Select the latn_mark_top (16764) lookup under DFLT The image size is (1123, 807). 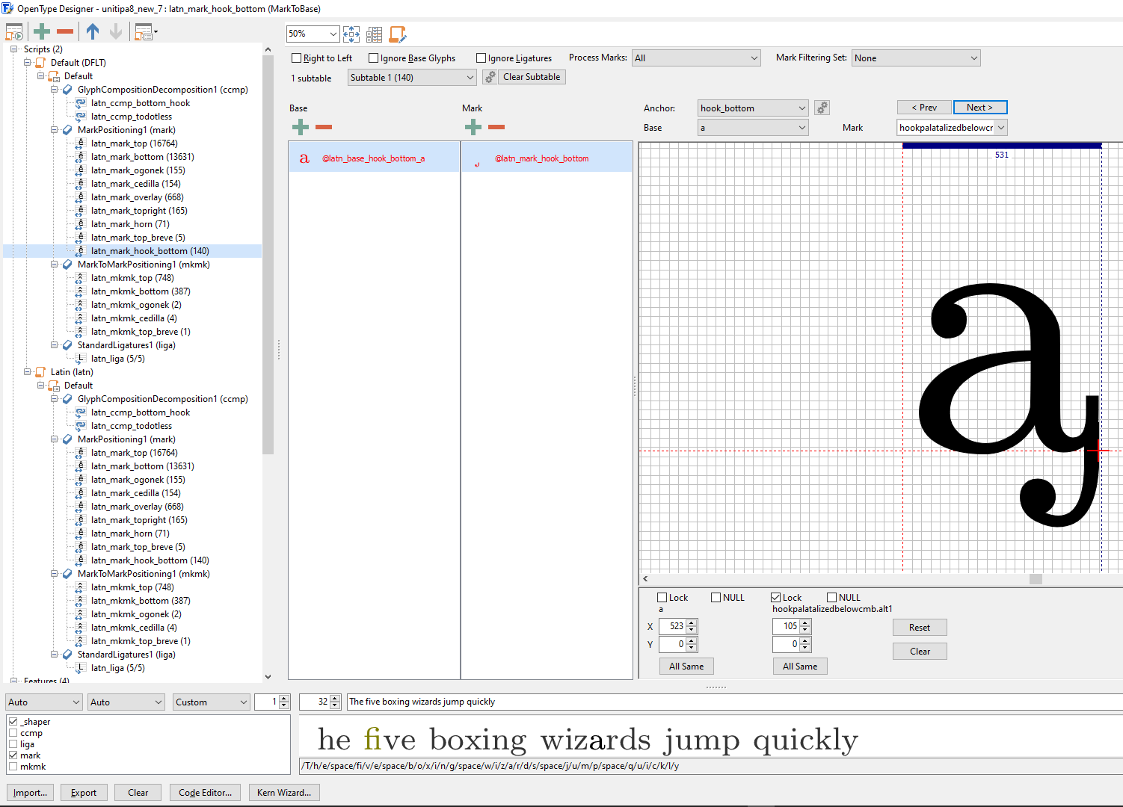pyautogui.click(x=134, y=143)
